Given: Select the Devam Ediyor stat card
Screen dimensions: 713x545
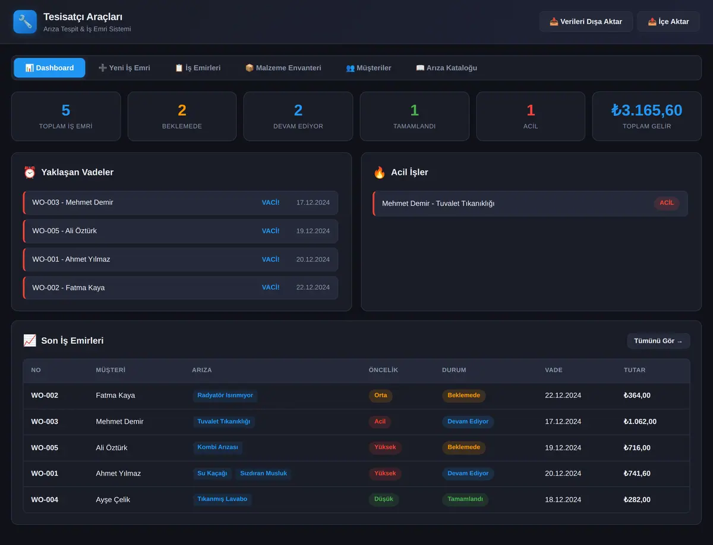Looking at the screenshot, I should [298, 116].
